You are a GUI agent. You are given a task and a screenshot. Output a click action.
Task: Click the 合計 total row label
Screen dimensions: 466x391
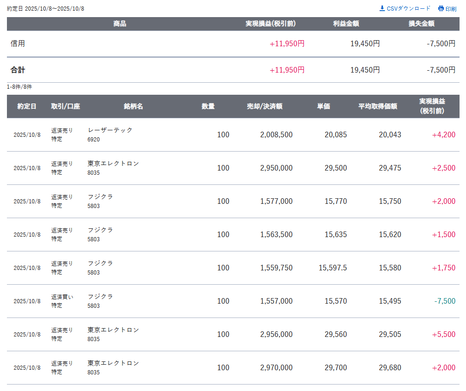coord(18,70)
